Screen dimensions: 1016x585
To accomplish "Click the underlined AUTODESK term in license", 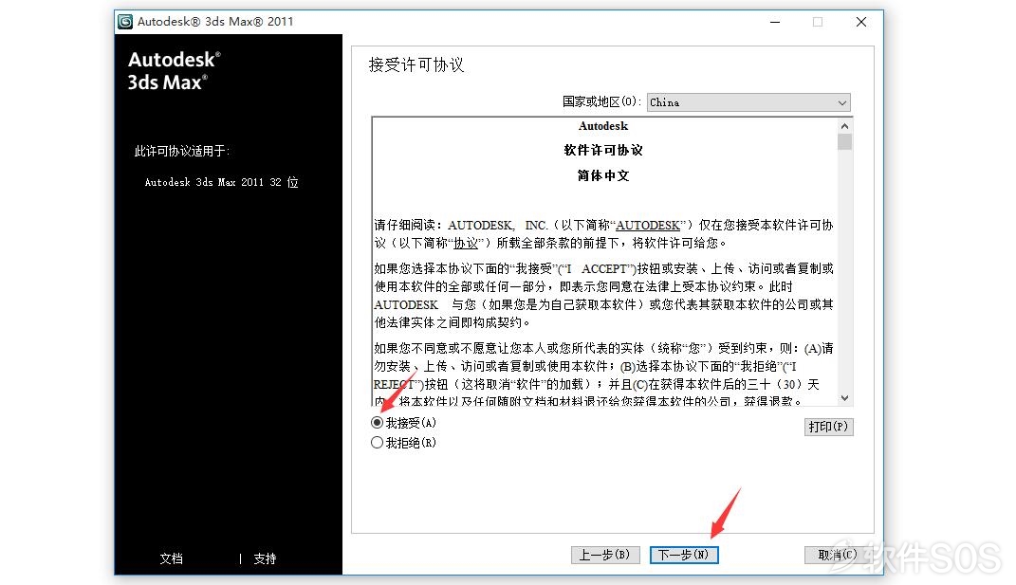I will (648, 225).
